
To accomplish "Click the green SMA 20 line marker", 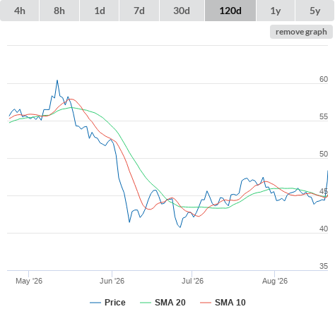I will (146, 303).
